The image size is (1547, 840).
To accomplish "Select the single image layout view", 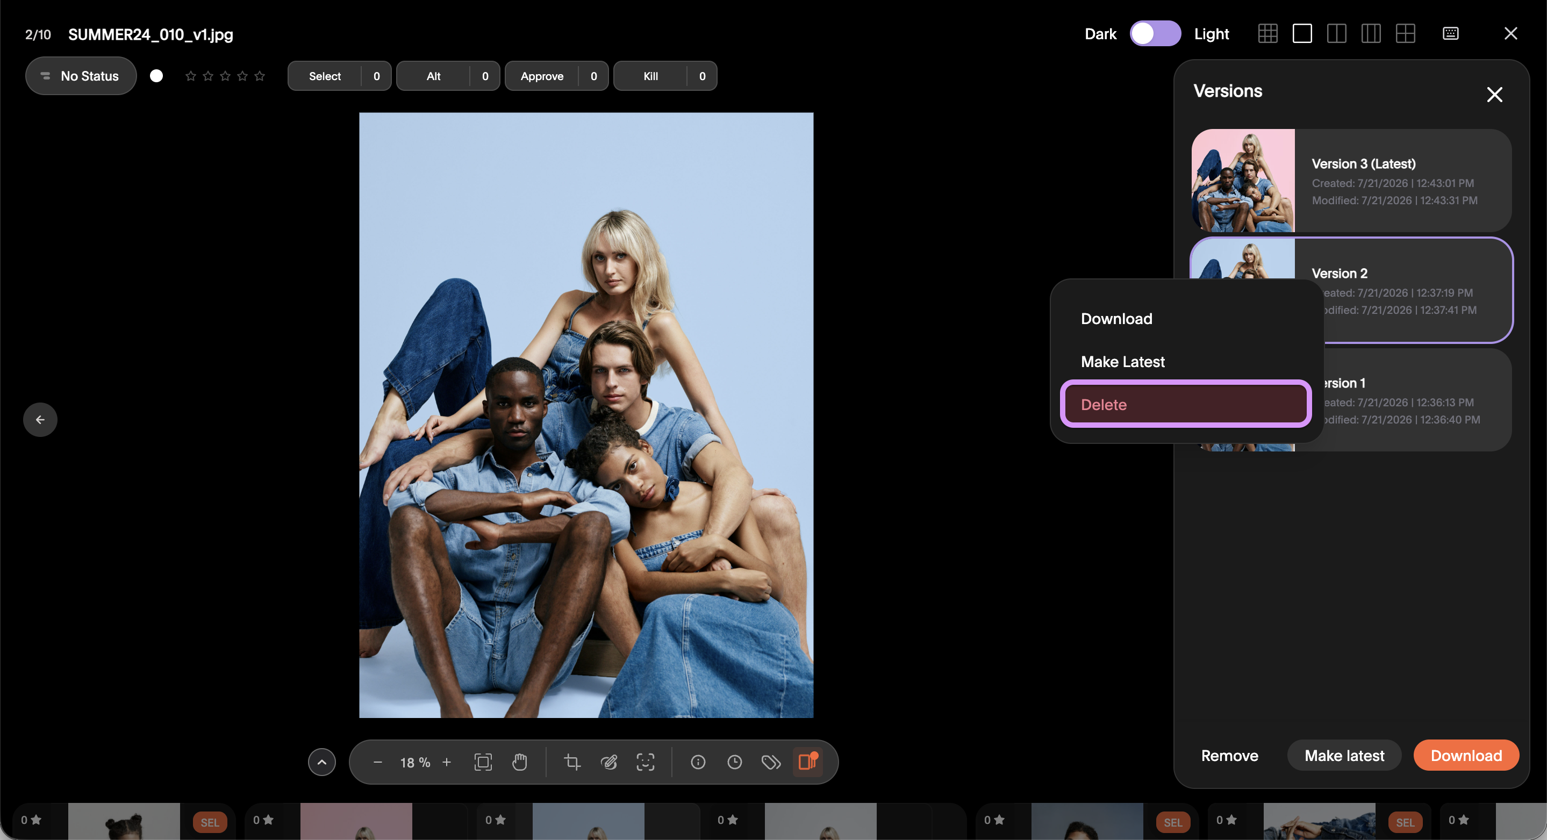I will tap(1302, 34).
